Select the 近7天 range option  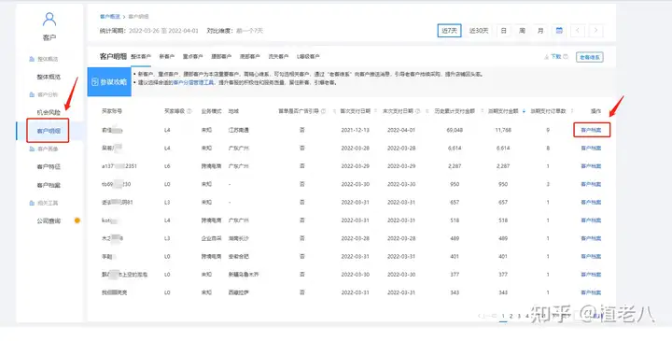click(449, 31)
